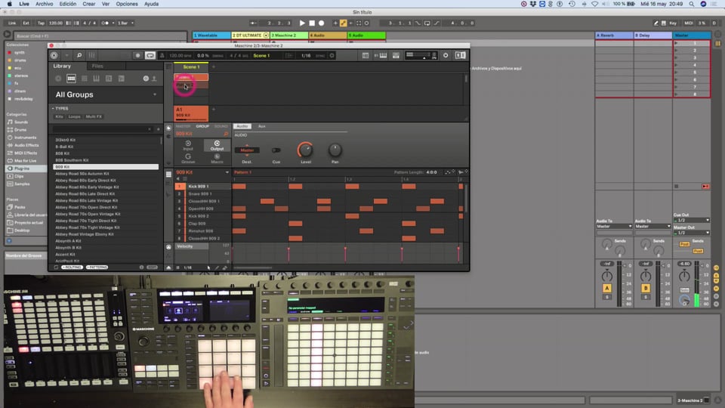Select the Groups file type icon in Library

[x=71, y=79]
